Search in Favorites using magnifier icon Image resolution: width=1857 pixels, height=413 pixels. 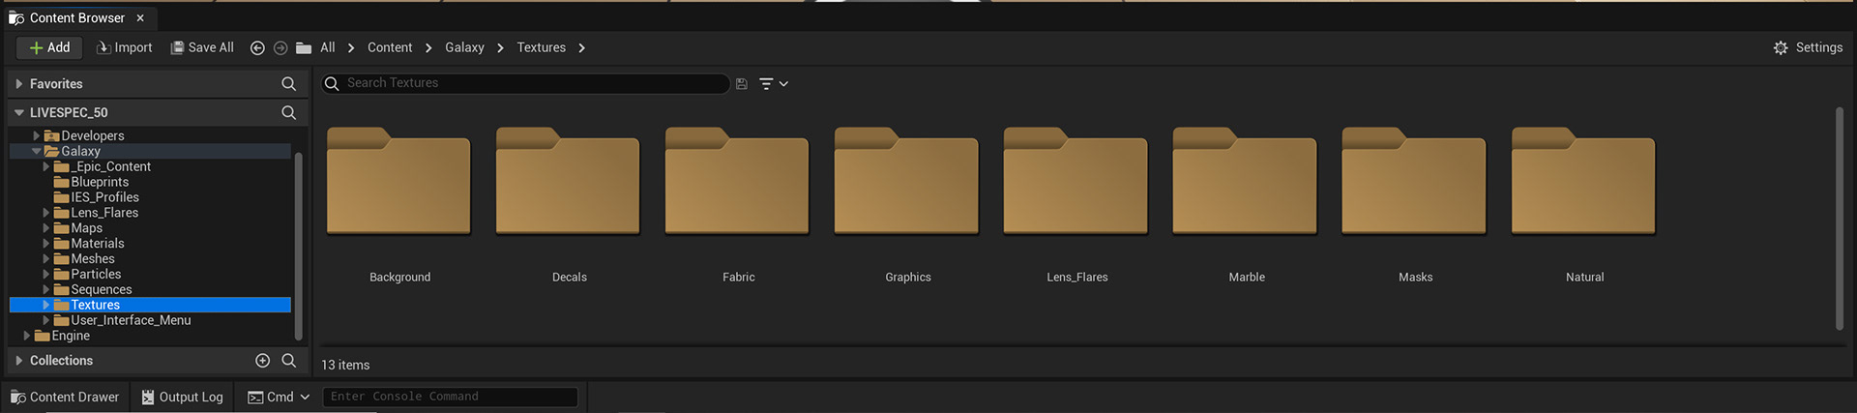point(288,84)
